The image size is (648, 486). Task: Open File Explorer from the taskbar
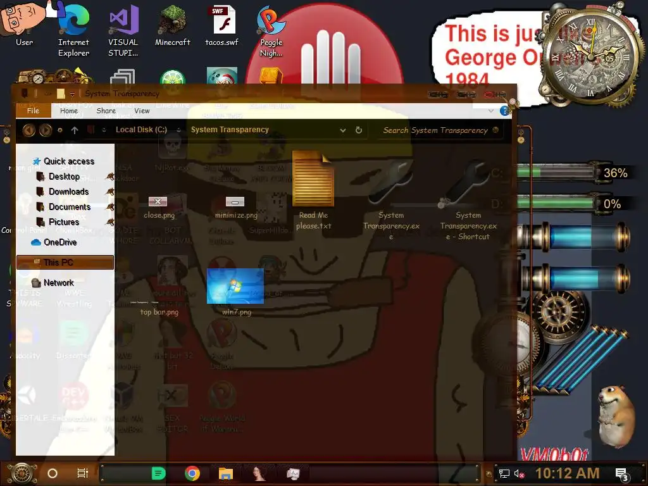tap(226, 473)
